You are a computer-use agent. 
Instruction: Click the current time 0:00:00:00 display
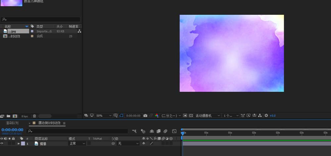[13, 130]
